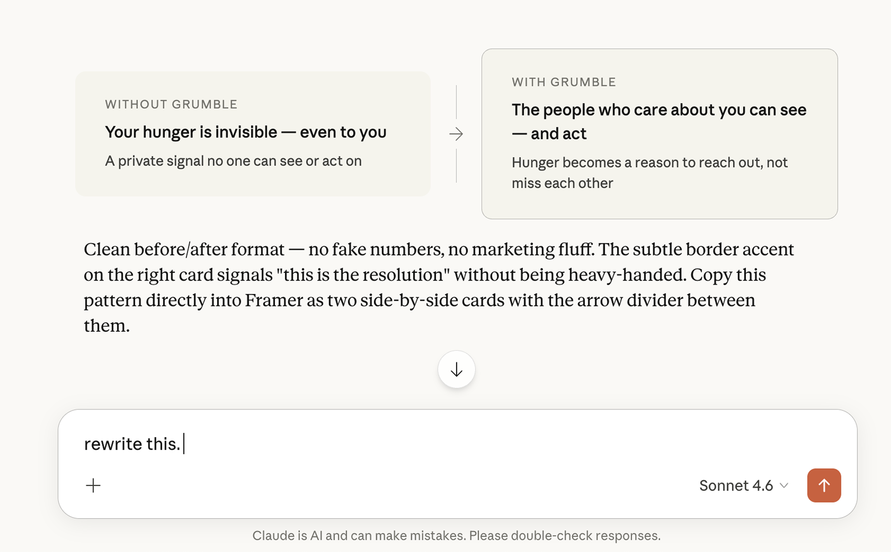
Task: Click the plus attachment icon
Action: tap(93, 486)
